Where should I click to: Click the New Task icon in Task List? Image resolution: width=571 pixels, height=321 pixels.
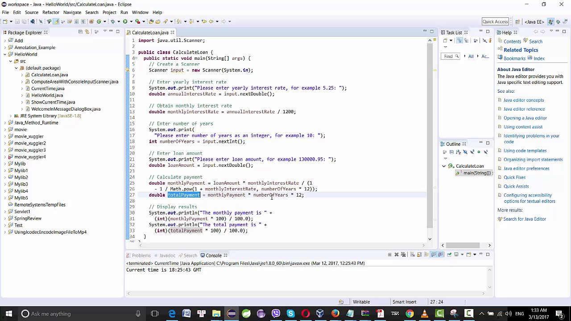[x=445, y=41]
